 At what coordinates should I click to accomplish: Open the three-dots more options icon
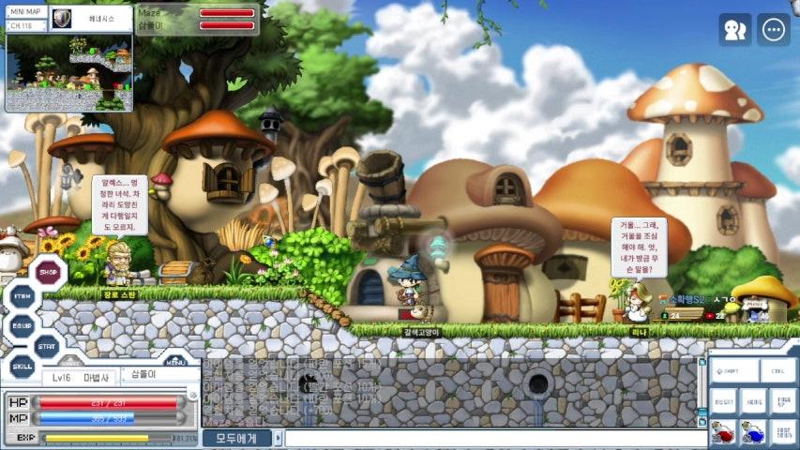point(774,30)
